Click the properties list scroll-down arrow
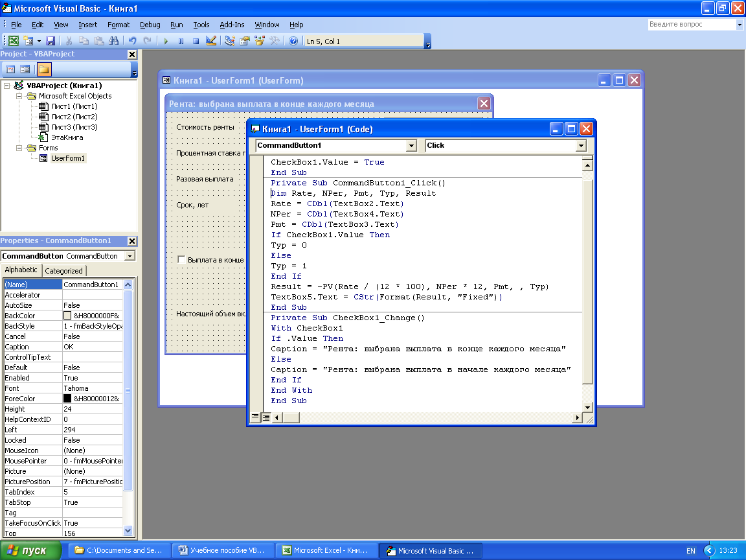Viewport: 746px width, 560px height. 128,530
